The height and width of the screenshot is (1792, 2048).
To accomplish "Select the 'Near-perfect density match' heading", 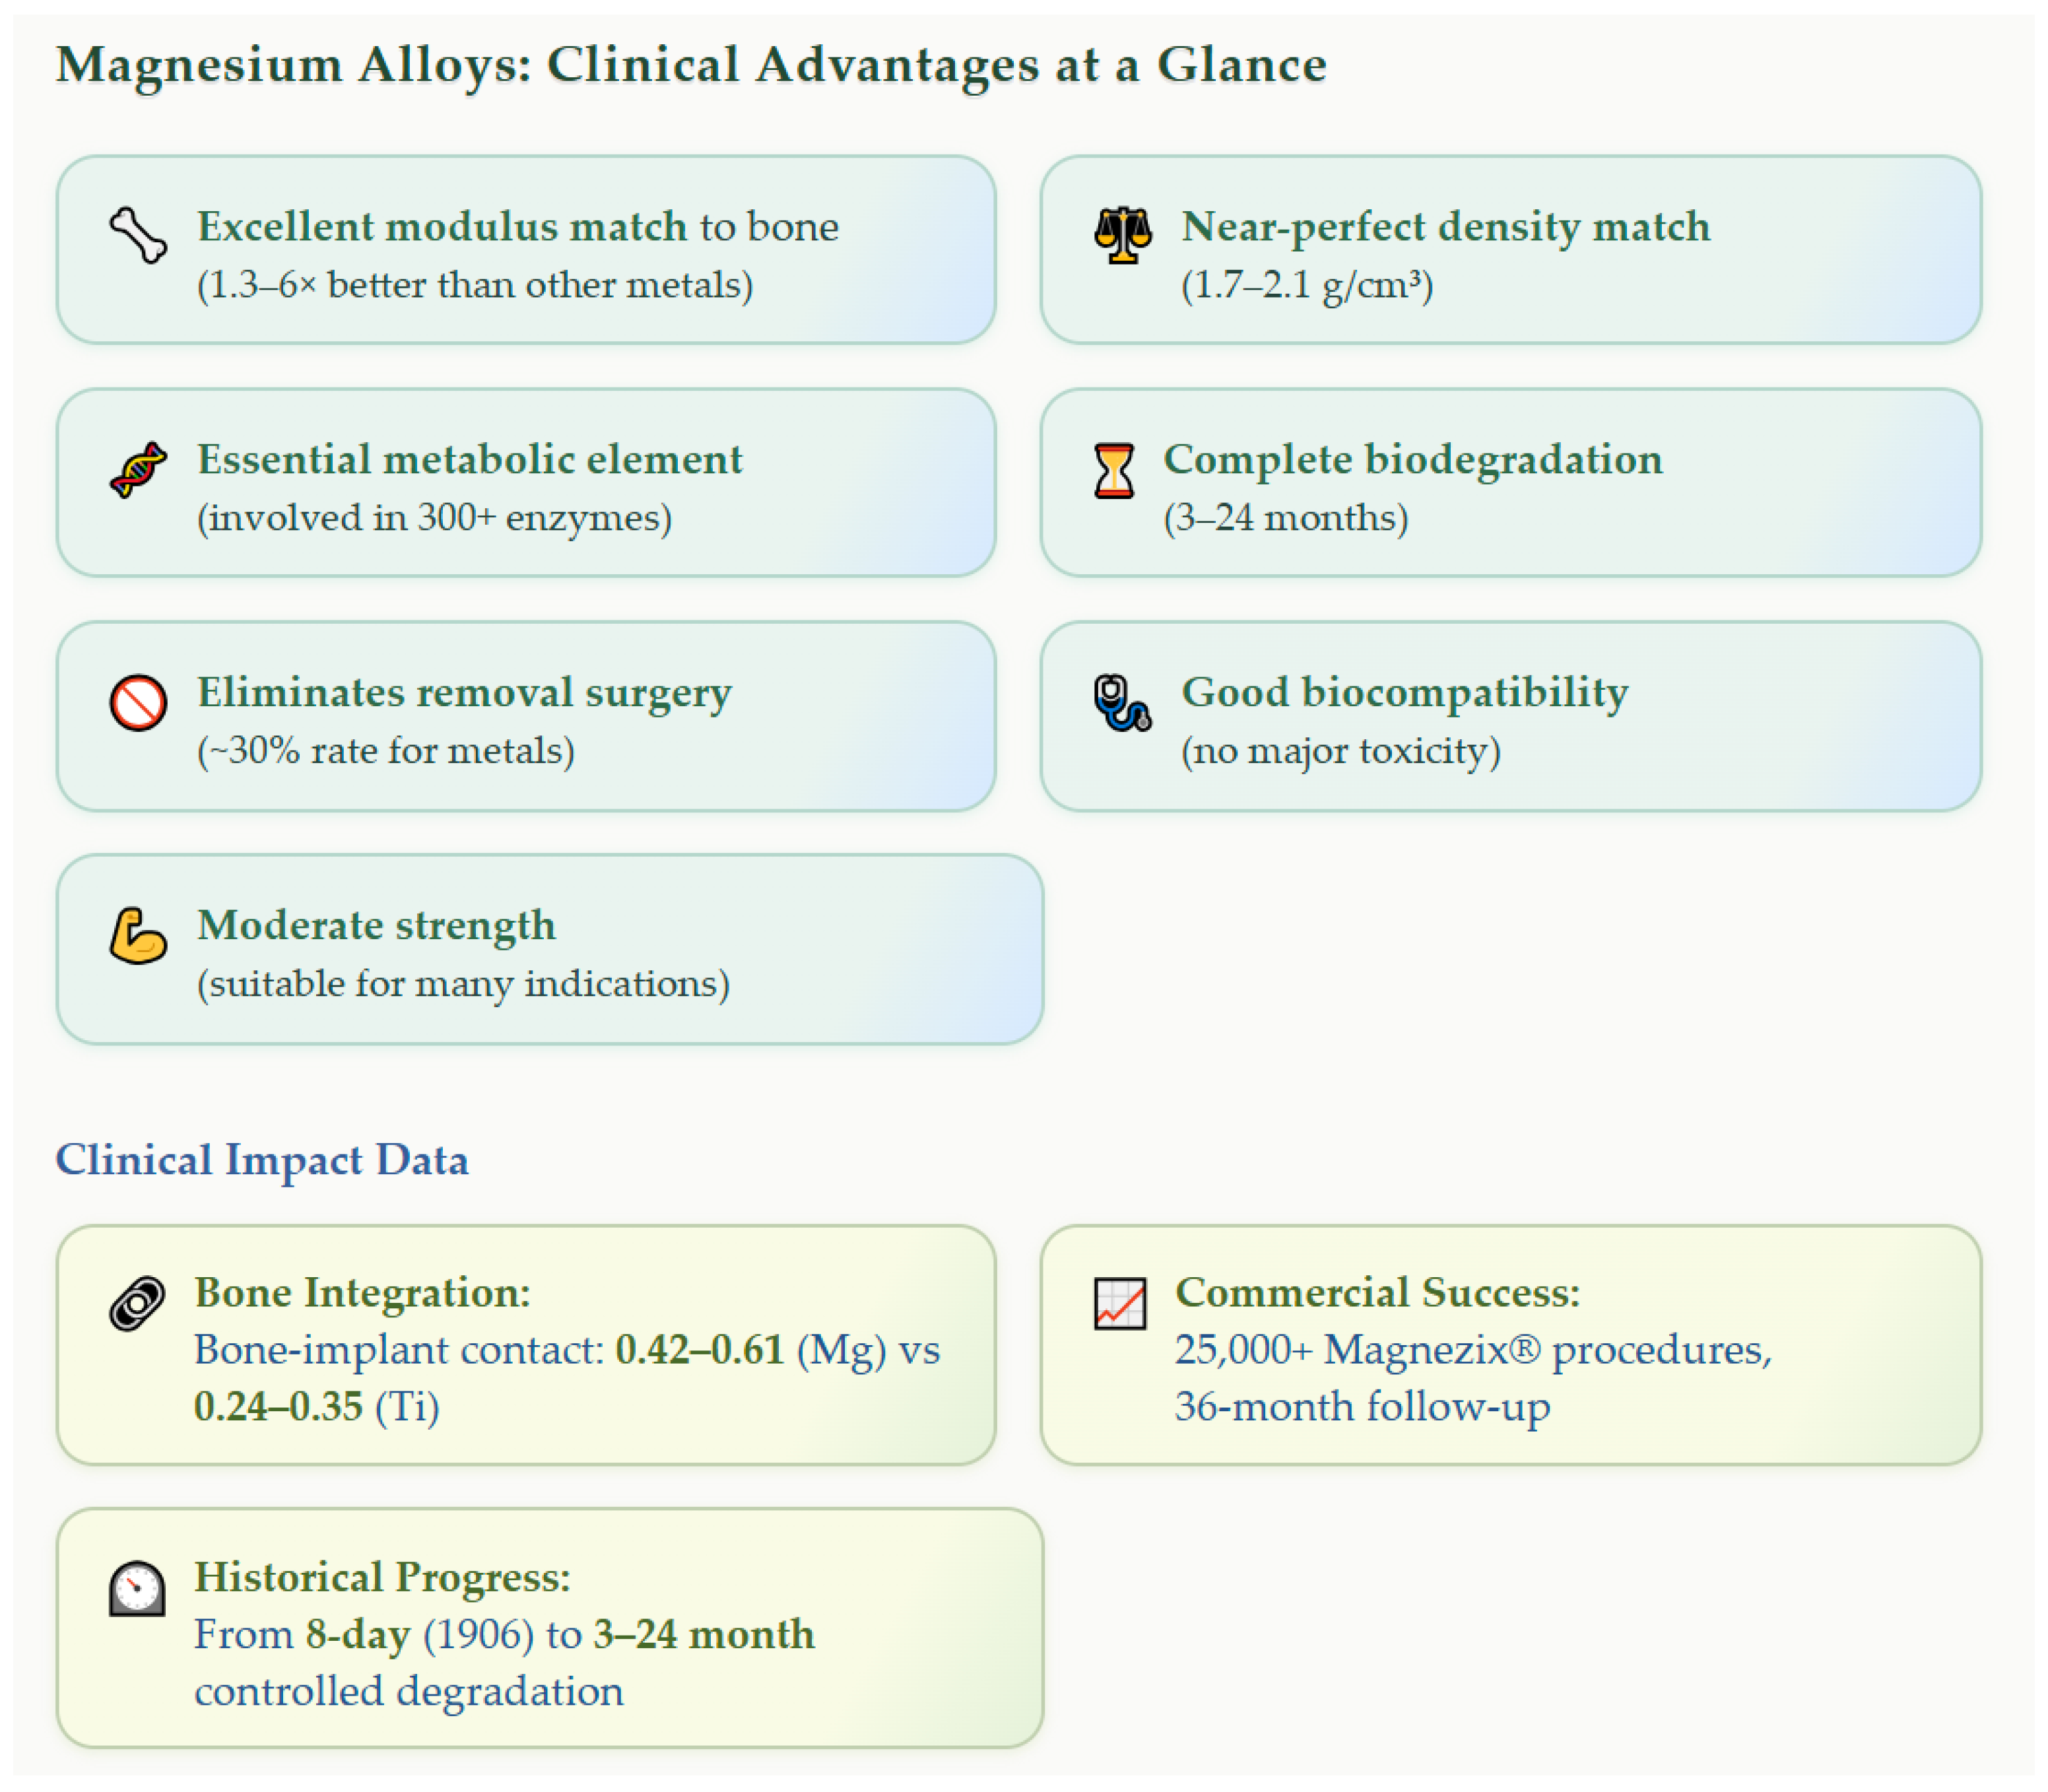I will [1445, 227].
